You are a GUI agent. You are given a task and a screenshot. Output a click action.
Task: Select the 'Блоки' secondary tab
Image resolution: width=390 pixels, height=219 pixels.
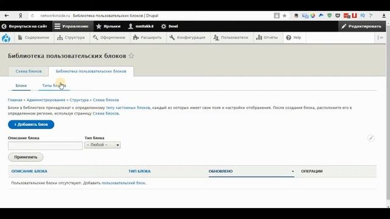tap(21, 86)
